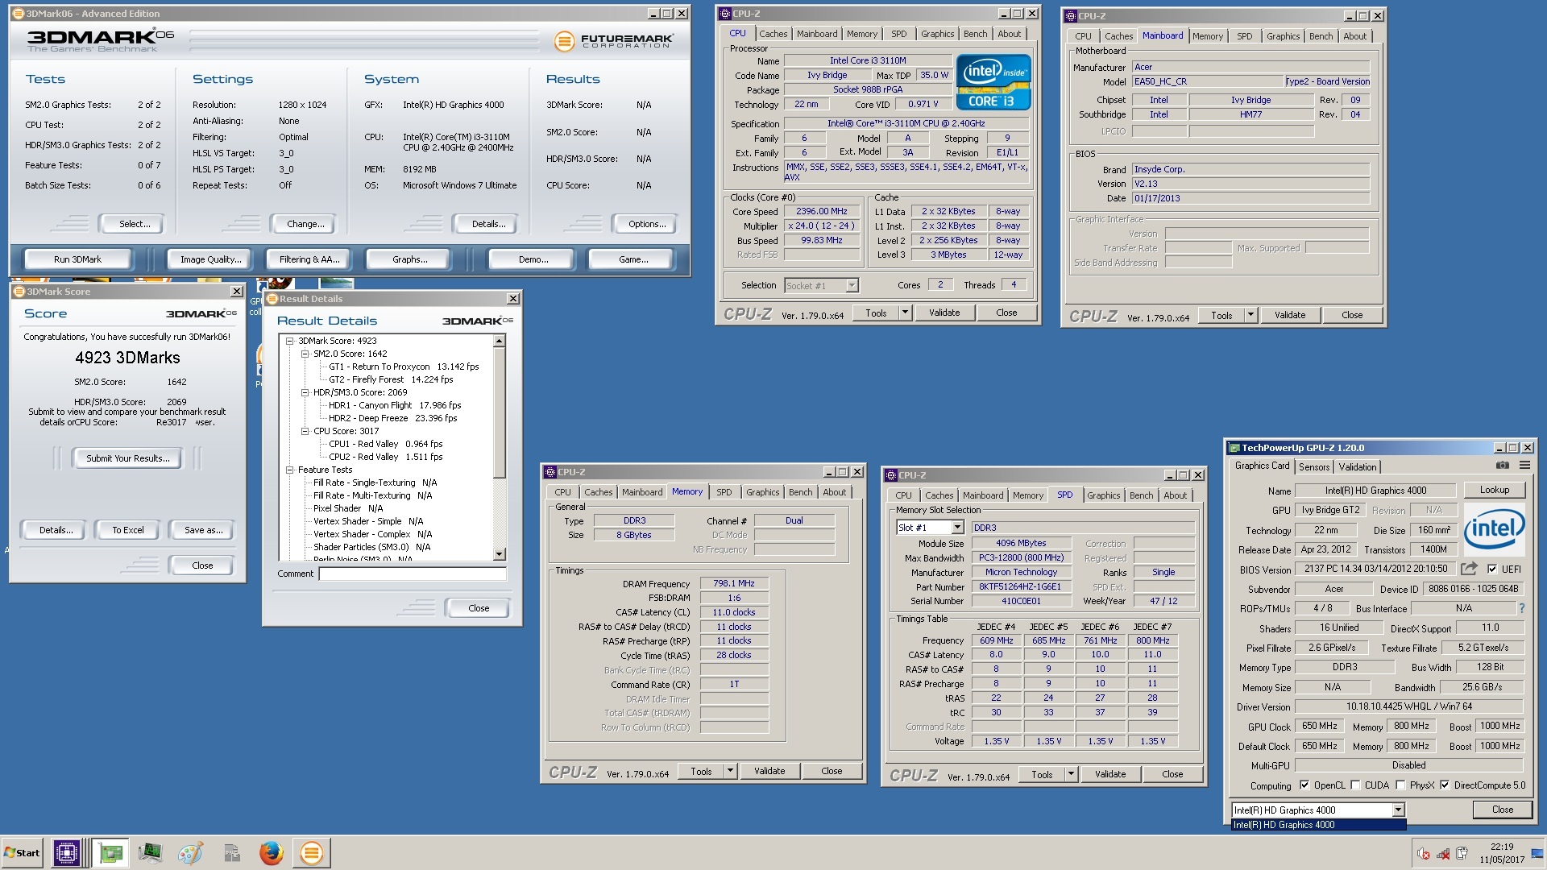This screenshot has width=1547, height=870.
Task: Click the Select... button under Tests
Action: (134, 224)
